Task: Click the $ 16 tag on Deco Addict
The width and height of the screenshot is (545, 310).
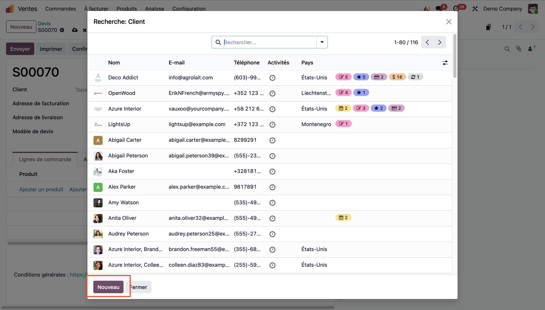Action: (x=397, y=77)
